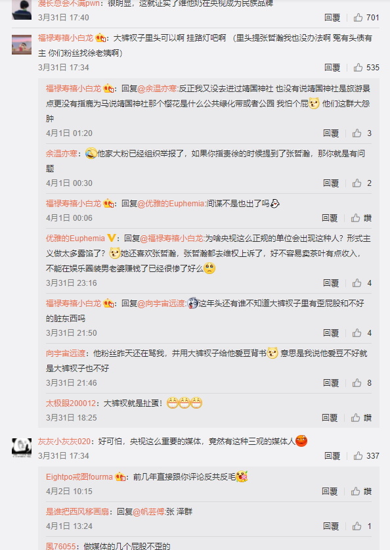Open username link 太极眼200012
Screen dimensions: 390x550
pyautogui.click(x=71, y=403)
